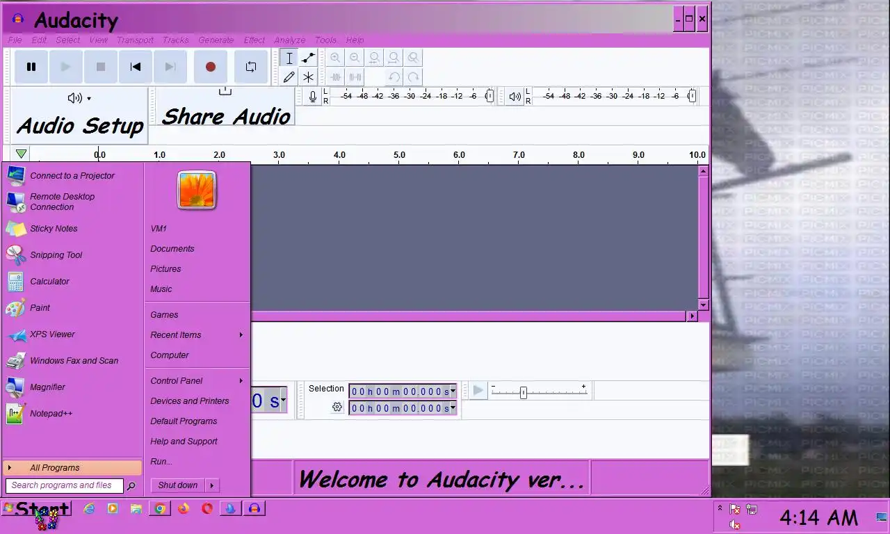Open the Effect menu
Image resolution: width=890 pixels, height=534 pixels.
coord(254,40)
